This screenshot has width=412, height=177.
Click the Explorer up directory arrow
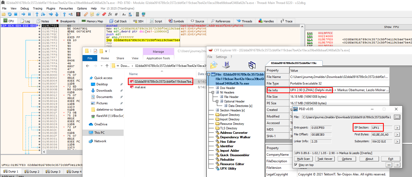click(107, 66)
